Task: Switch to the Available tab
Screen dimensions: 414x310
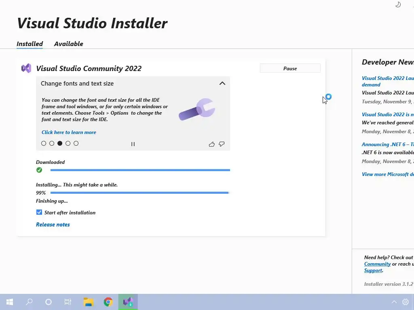Action: (69, 44)
